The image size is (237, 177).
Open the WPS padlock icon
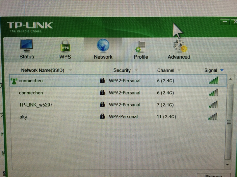pos(65,46)
